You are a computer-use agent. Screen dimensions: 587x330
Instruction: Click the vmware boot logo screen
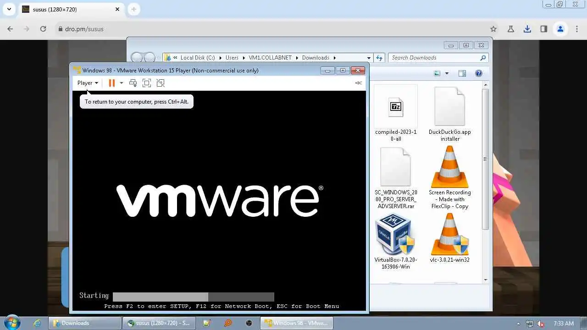point(220,200)
